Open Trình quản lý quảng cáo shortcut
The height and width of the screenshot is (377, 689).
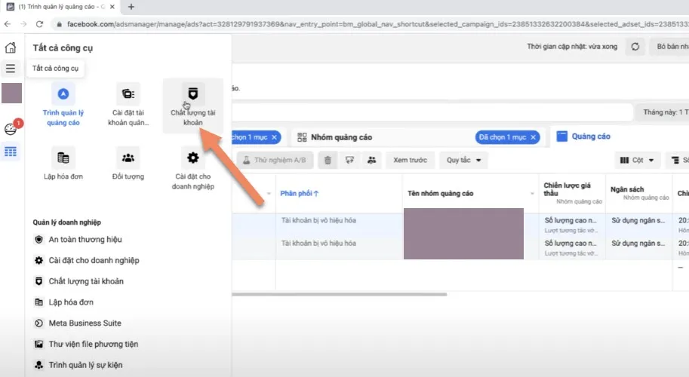pos(63,105)
